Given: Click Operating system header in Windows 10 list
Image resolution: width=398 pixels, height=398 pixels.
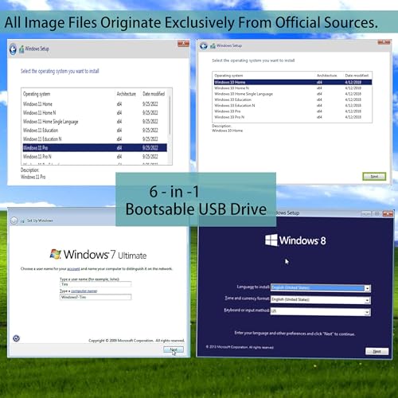Looking at the screenshot, I should click(x=228, y=76).
